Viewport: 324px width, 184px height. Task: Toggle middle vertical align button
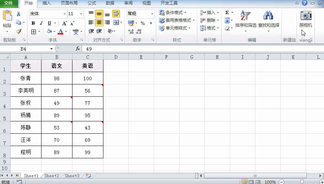(99, 14)
